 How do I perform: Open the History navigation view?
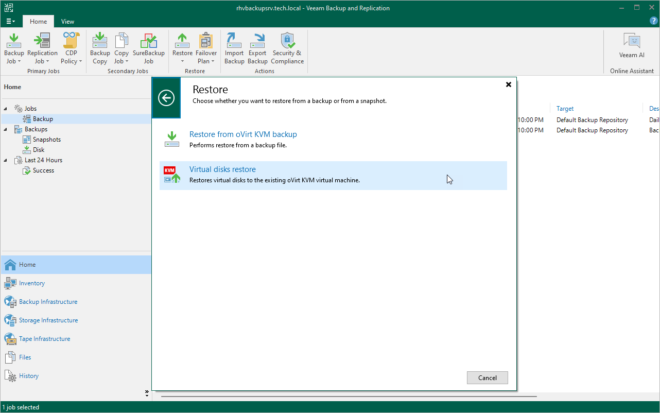pos(76,376)
